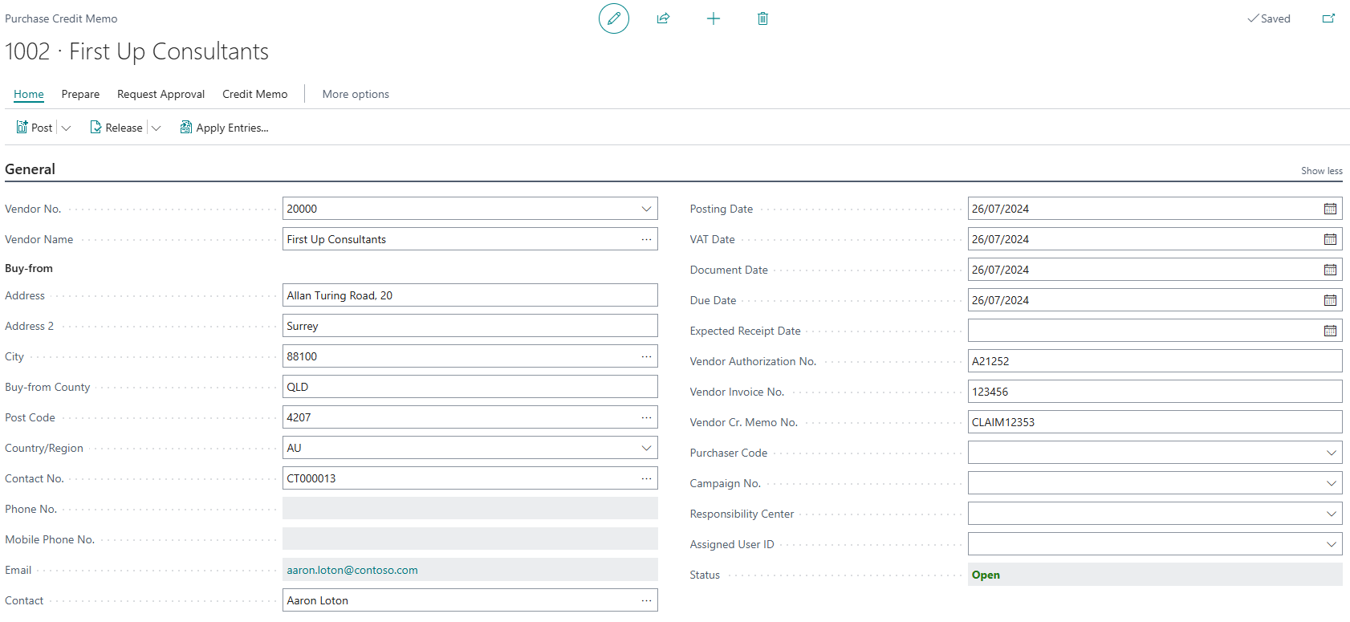
Task: Click Post Code lookup ellipsis
Action: [x=646, y=417]
